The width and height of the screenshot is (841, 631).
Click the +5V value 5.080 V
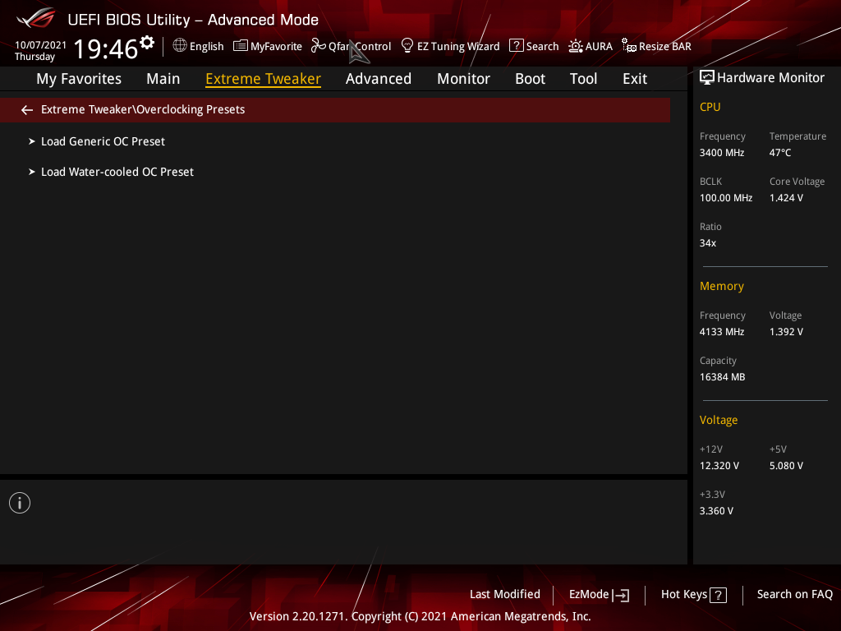(786, 466)
